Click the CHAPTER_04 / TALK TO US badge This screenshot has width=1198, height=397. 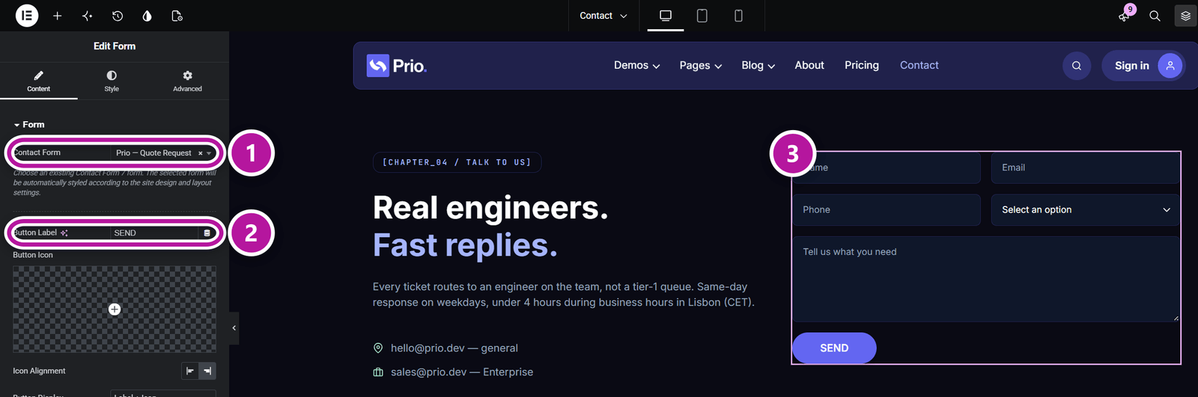pos(457,162)
